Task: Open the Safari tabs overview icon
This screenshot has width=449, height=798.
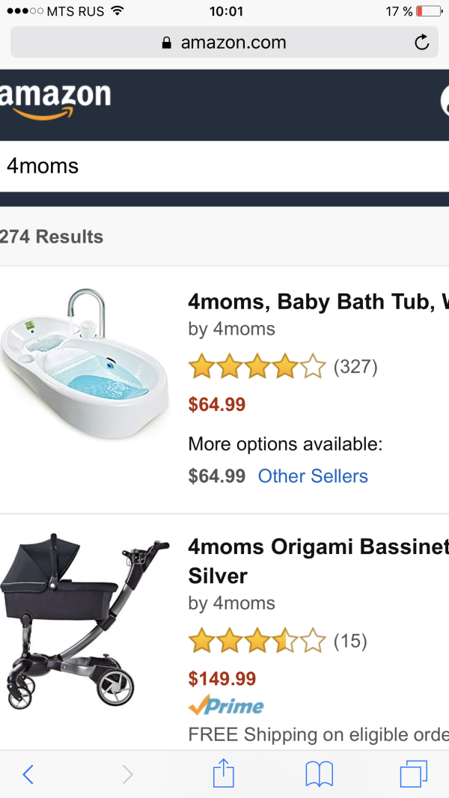Action: pos(413,774)
